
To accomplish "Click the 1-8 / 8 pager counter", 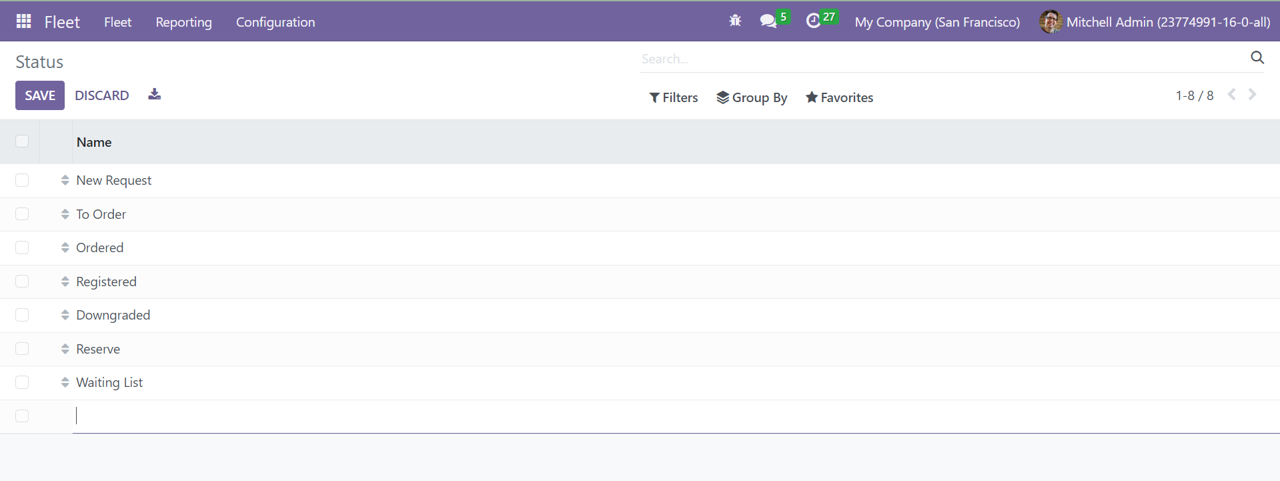I will point(1194,95).
